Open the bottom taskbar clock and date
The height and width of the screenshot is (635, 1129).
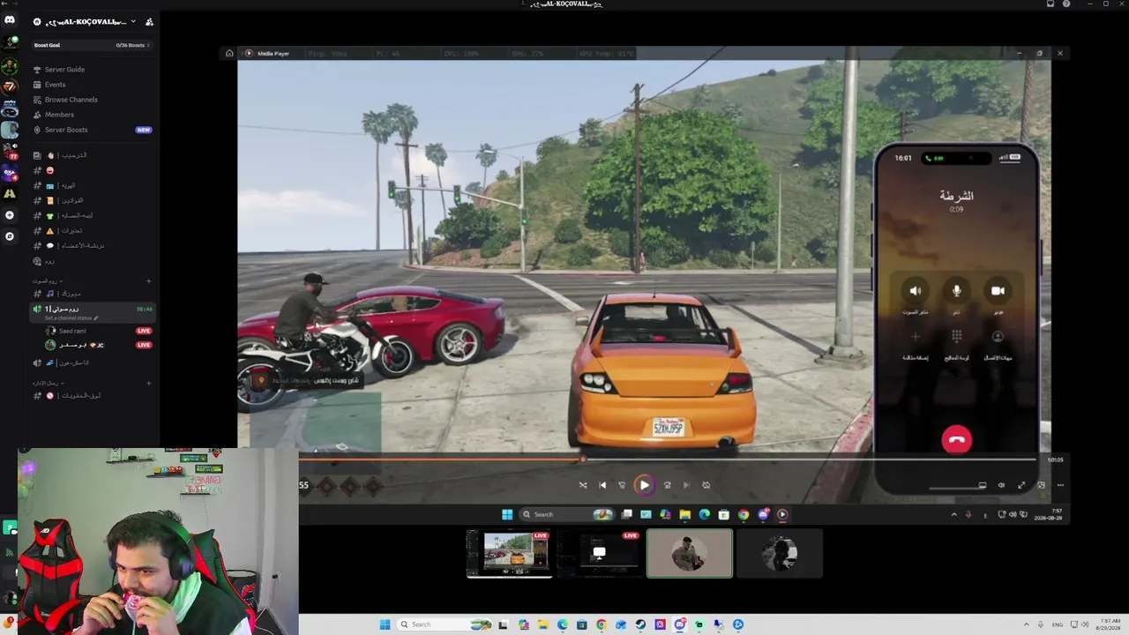point(1108,624)
